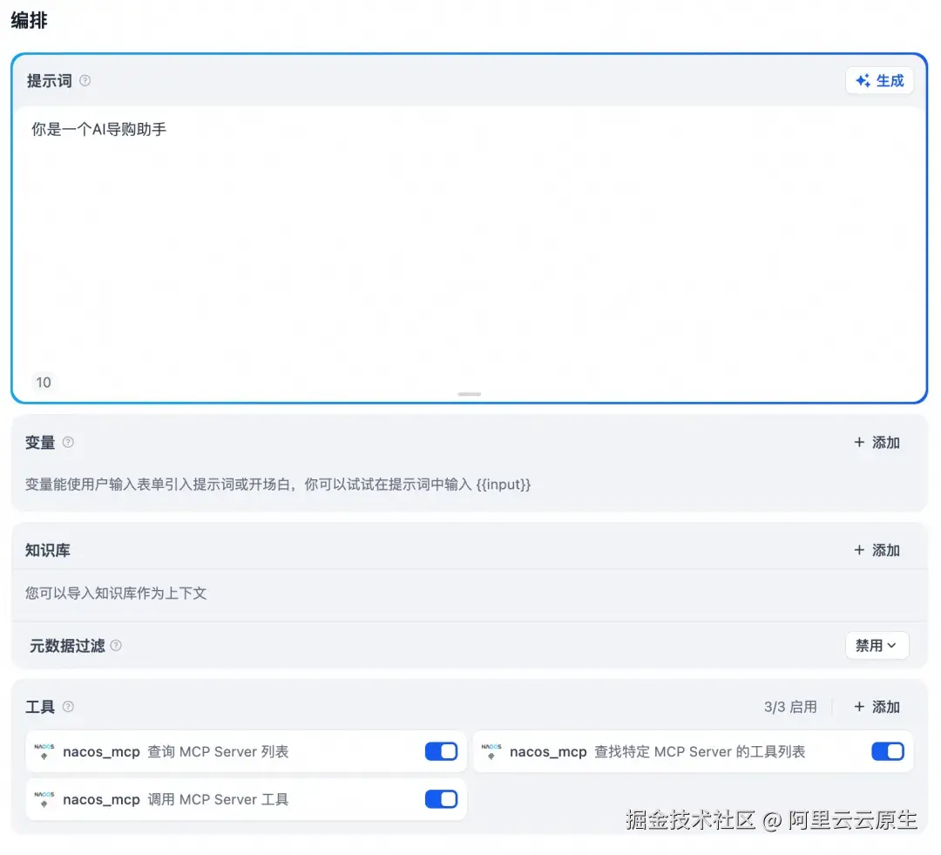This screenshot has height=855, width=941.
Task: Click 添加 in the 工具 section
Action: (876, 708)
